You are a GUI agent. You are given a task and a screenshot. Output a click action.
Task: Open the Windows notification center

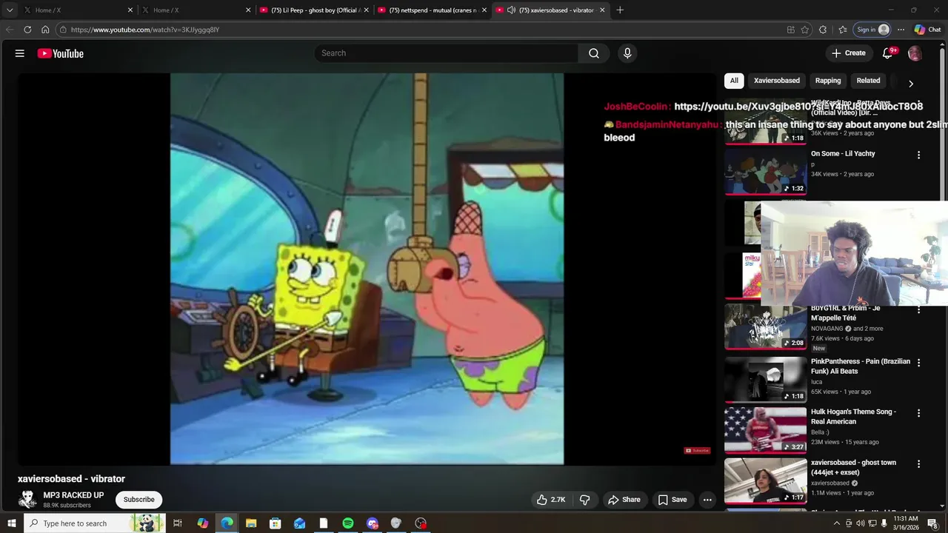tap(932, 523)
